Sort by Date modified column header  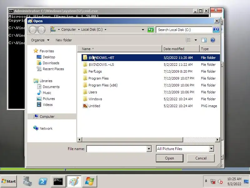[x=181, y=49]
